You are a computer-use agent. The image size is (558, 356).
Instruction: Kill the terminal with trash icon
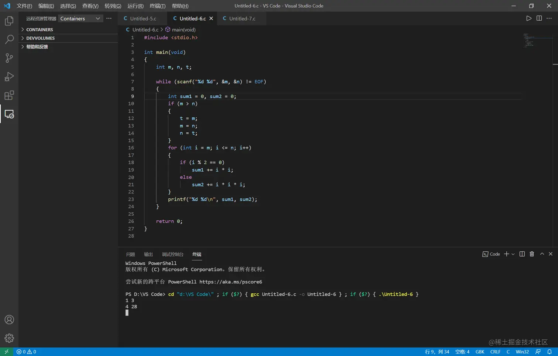(532, 254)
